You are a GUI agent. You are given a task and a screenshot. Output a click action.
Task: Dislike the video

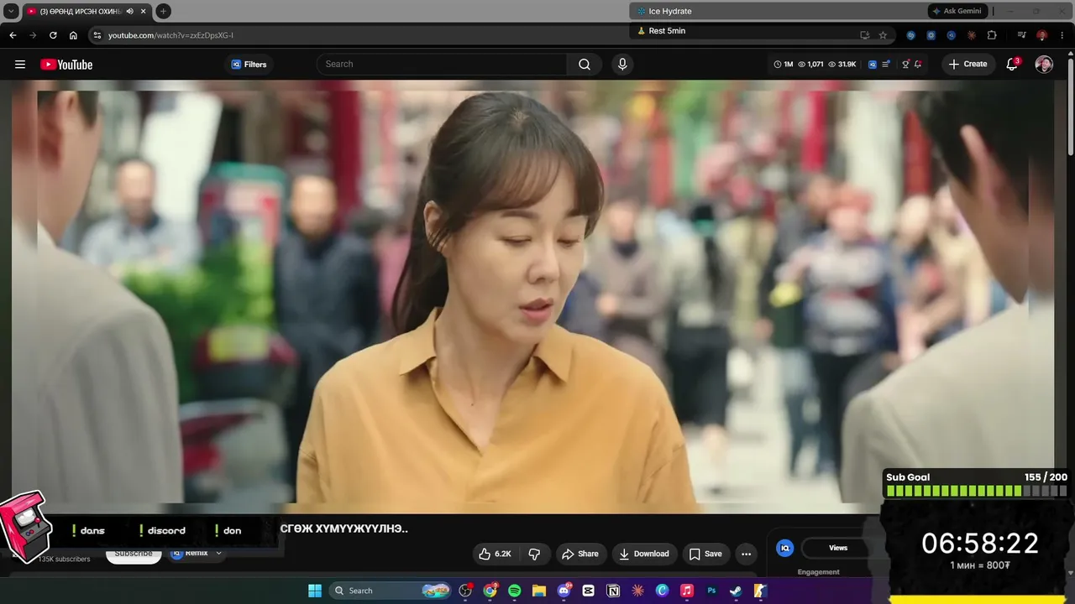534,554
